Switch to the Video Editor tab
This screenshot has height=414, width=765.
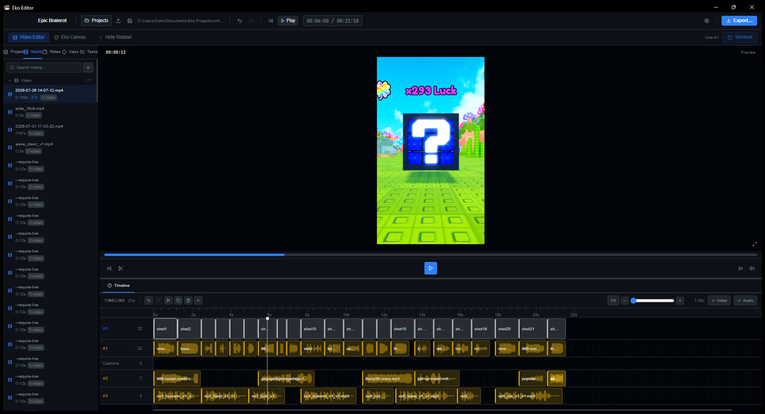pos(29,37)
